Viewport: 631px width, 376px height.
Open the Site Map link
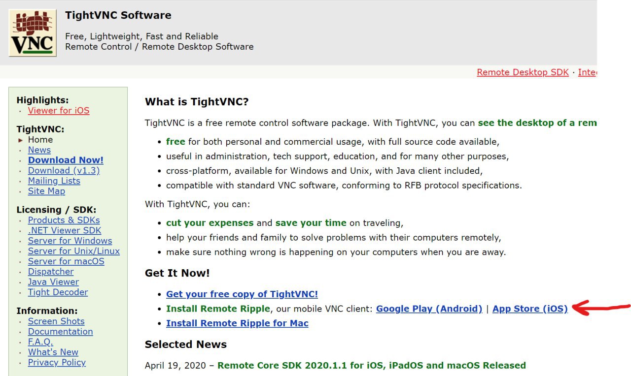pos(46,191)
